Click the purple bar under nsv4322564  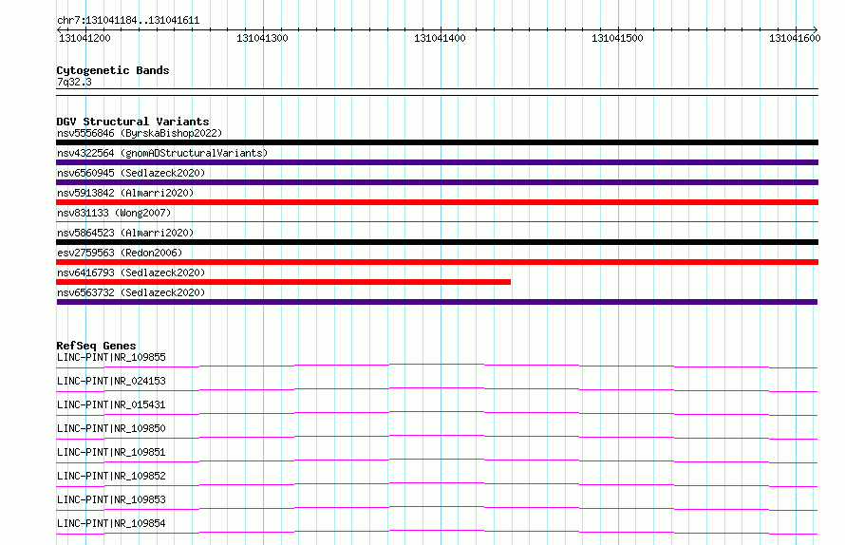click(x=437, y=162)
